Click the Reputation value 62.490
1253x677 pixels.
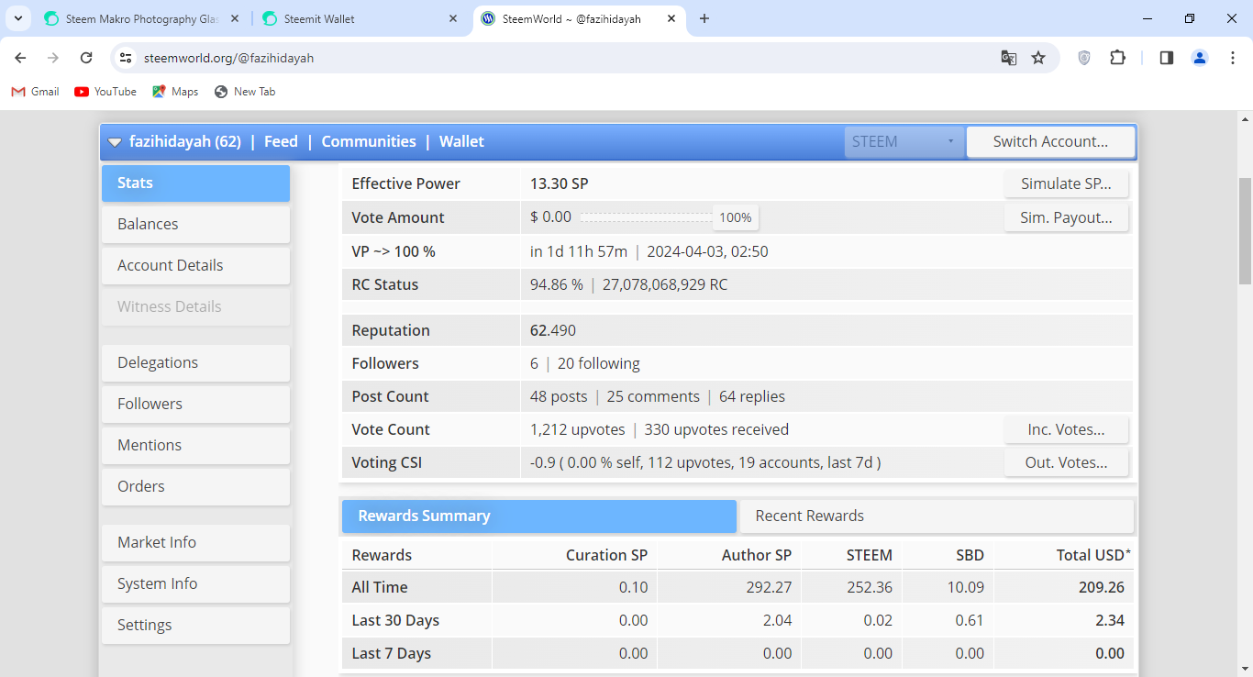pyautogui.click(x=553, y=330)
